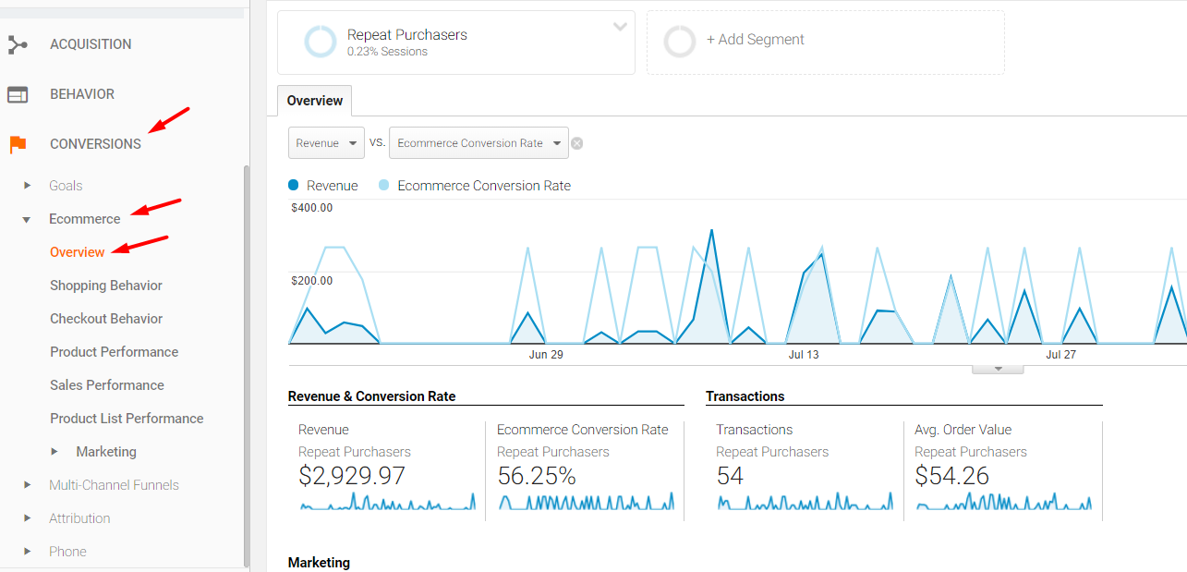Click the Conversions flag icon
This screenshot has height=572, width=1187.
pyautogui.click(x=18, y=144)
